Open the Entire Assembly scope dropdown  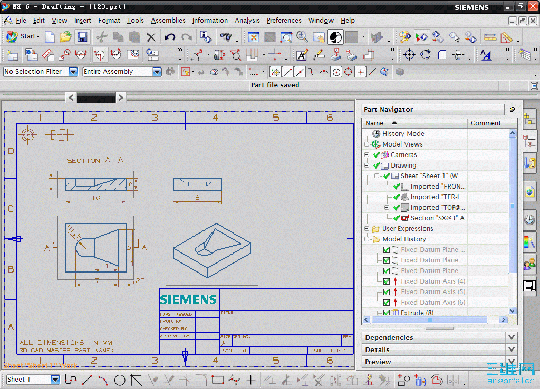(x=157, y=72)
